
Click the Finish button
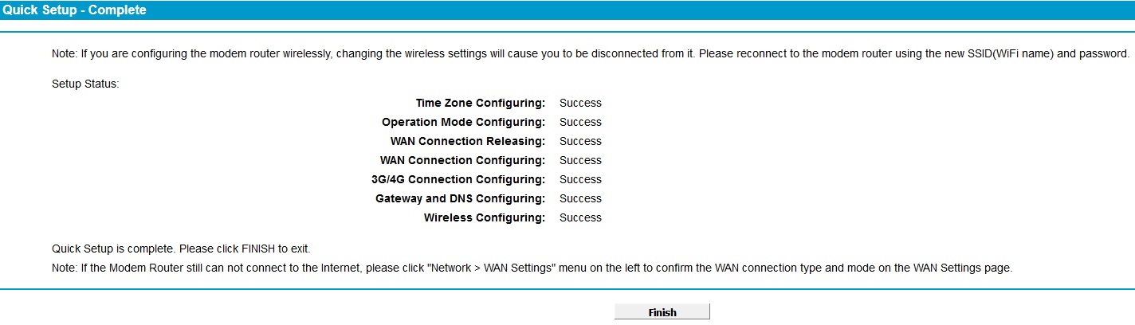(x=662, y=312)
